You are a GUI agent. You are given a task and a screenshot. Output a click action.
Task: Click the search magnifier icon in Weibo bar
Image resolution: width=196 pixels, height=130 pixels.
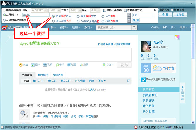(x=134, y=28)
